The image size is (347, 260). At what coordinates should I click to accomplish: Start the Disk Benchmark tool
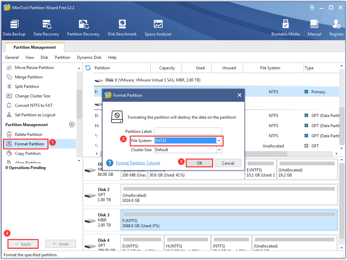coord(122,28)
